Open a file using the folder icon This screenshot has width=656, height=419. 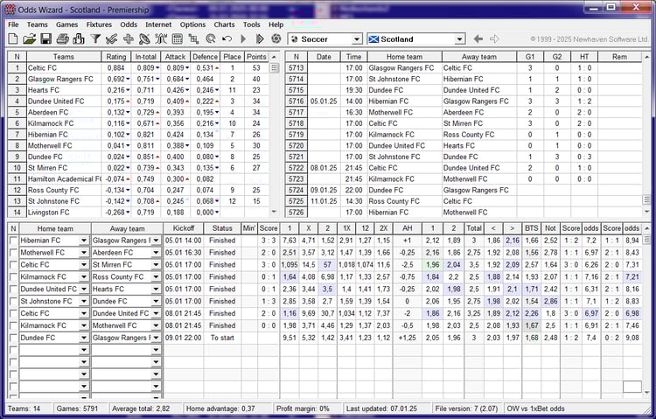[x=29, y=39]
